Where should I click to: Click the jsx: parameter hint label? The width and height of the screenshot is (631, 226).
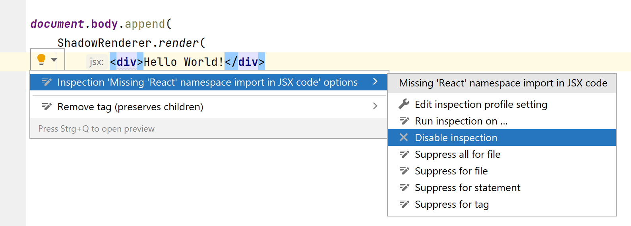coord(97,62)
